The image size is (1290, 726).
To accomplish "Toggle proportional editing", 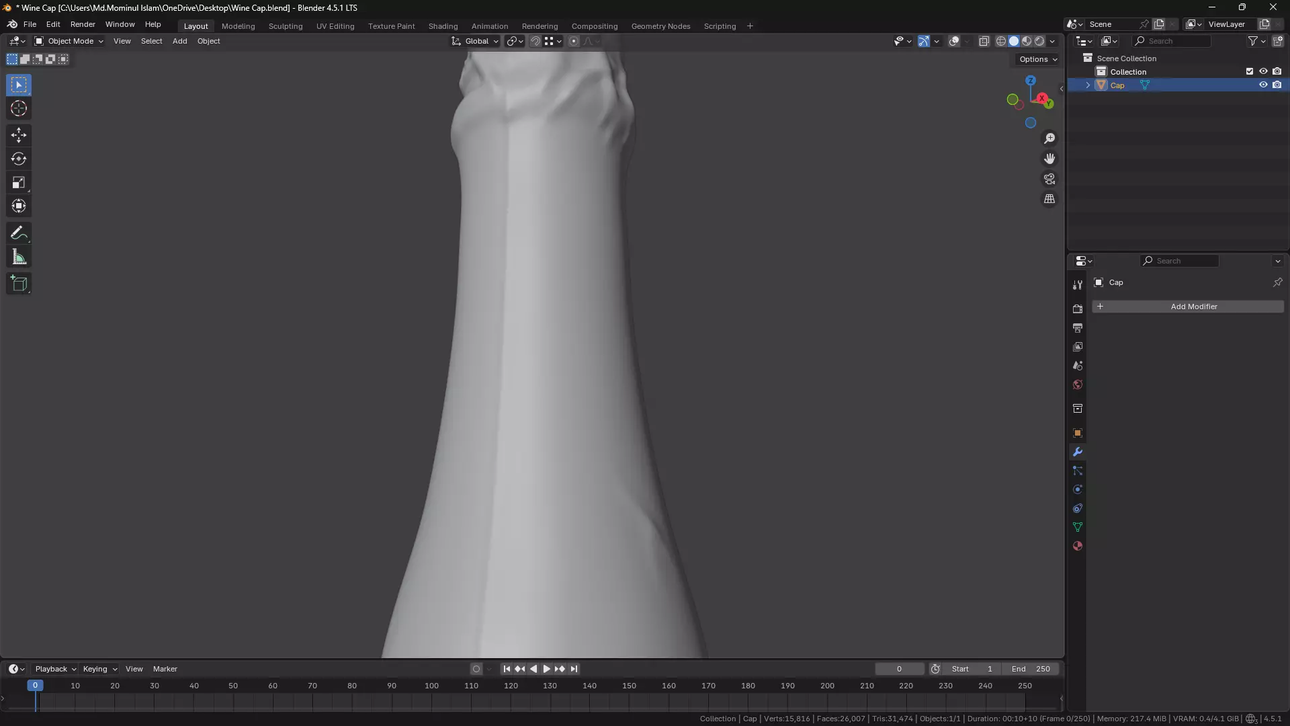I will 574,41.
